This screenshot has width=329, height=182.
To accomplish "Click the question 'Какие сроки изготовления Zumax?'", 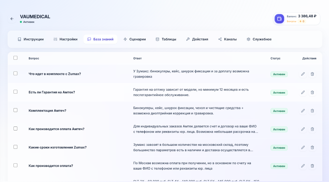I will (x=58, y=147).
